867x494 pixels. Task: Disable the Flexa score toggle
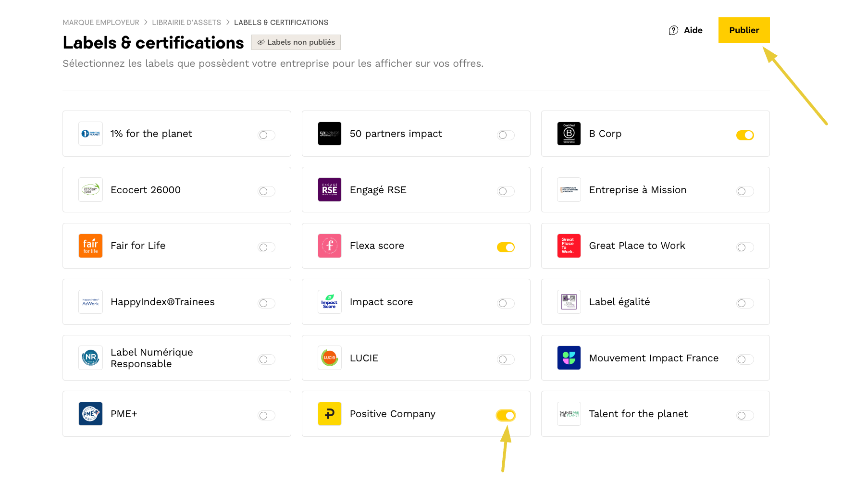(506, 247)
